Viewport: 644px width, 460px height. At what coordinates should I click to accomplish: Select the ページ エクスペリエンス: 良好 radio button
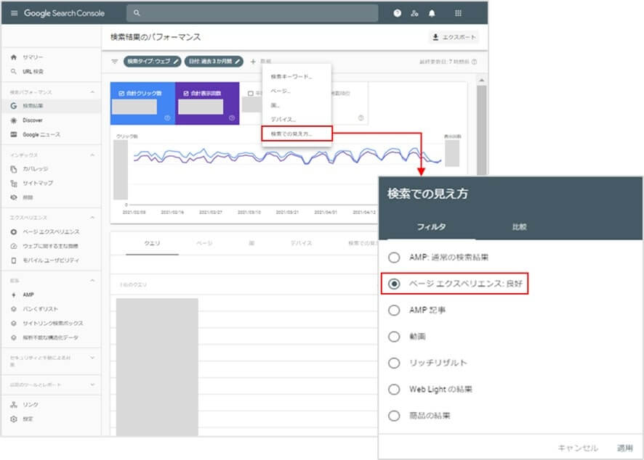[x=394, y=284]
